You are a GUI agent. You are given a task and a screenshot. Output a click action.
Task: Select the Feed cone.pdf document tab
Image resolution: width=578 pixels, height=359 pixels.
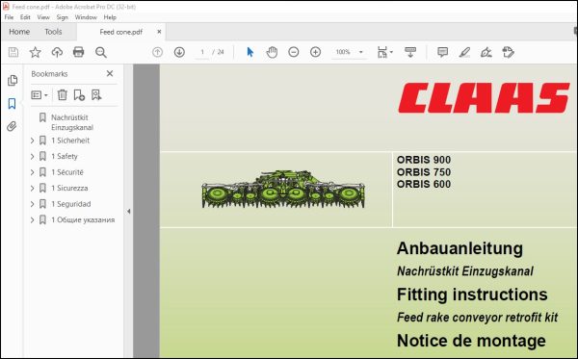tap(121, 32)
